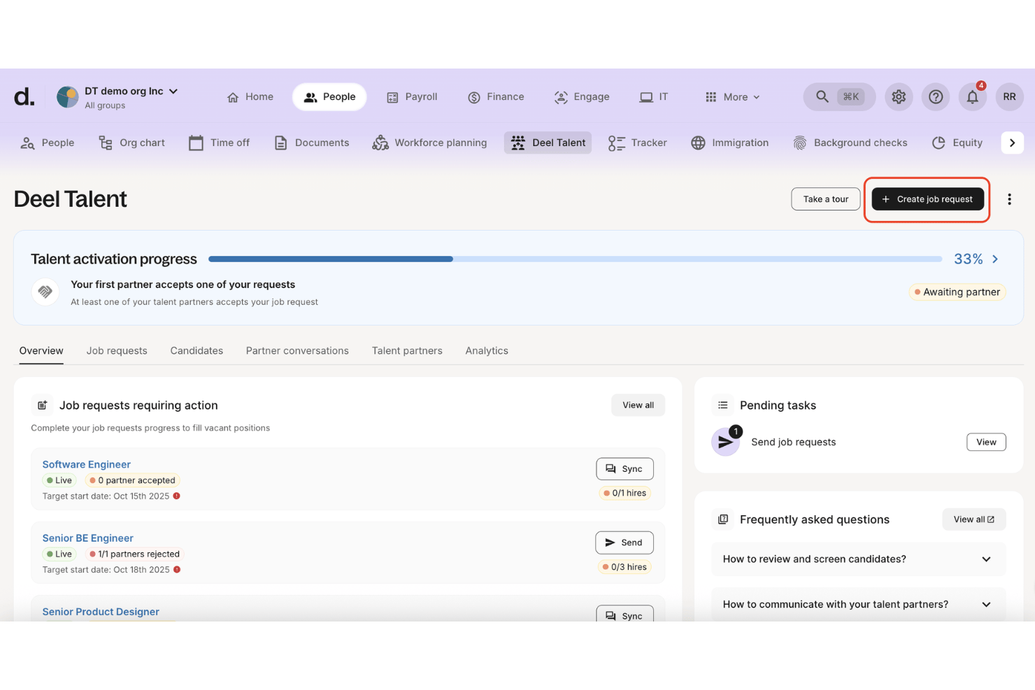Open the People sub-navigation item
The width and height of the screenshot is (1035, 690).
point(48,143)
